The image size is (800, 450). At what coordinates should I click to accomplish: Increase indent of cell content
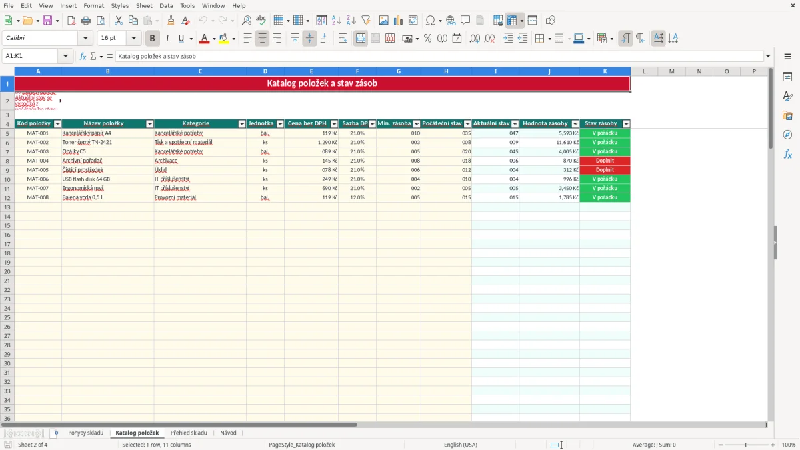click(508, 39)
